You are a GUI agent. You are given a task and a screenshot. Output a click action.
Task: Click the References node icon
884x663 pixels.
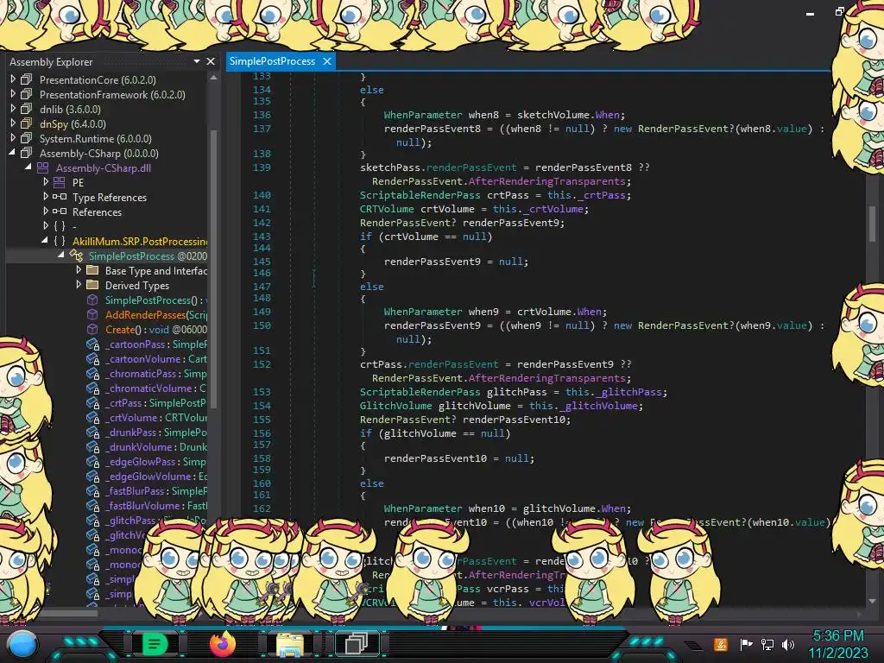click(60, 212)
